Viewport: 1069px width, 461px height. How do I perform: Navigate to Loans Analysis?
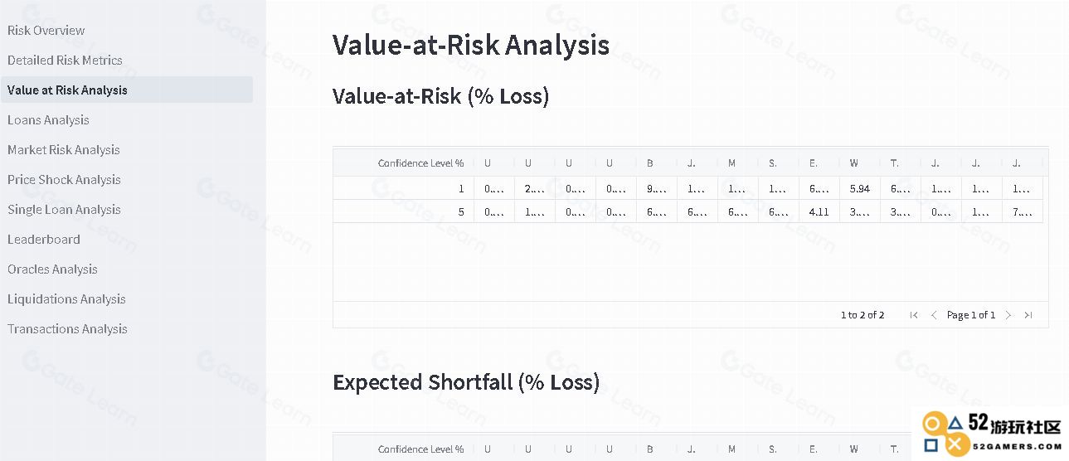(x=48, y=120)
